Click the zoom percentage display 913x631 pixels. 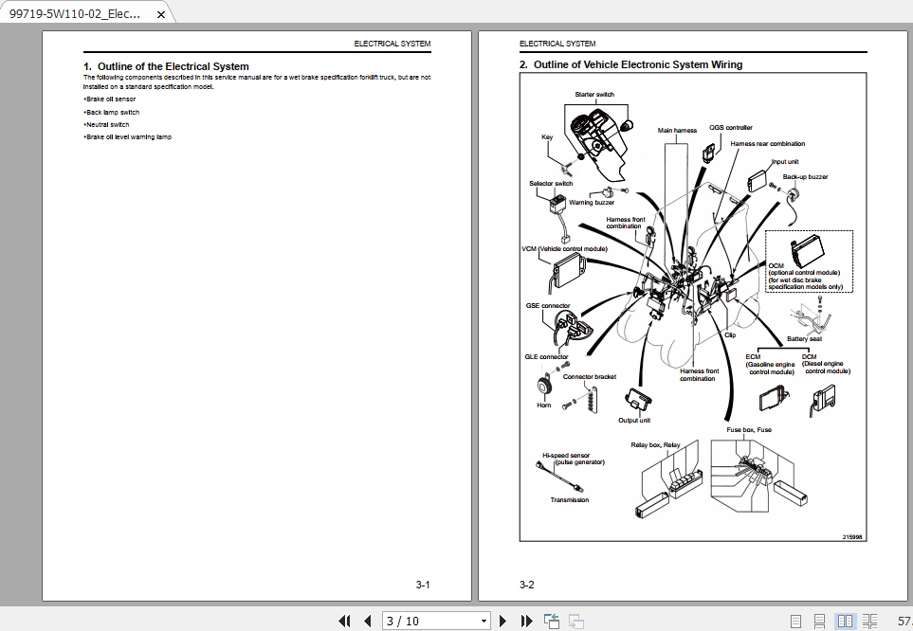pyautogui.click(x=906, y=620)
